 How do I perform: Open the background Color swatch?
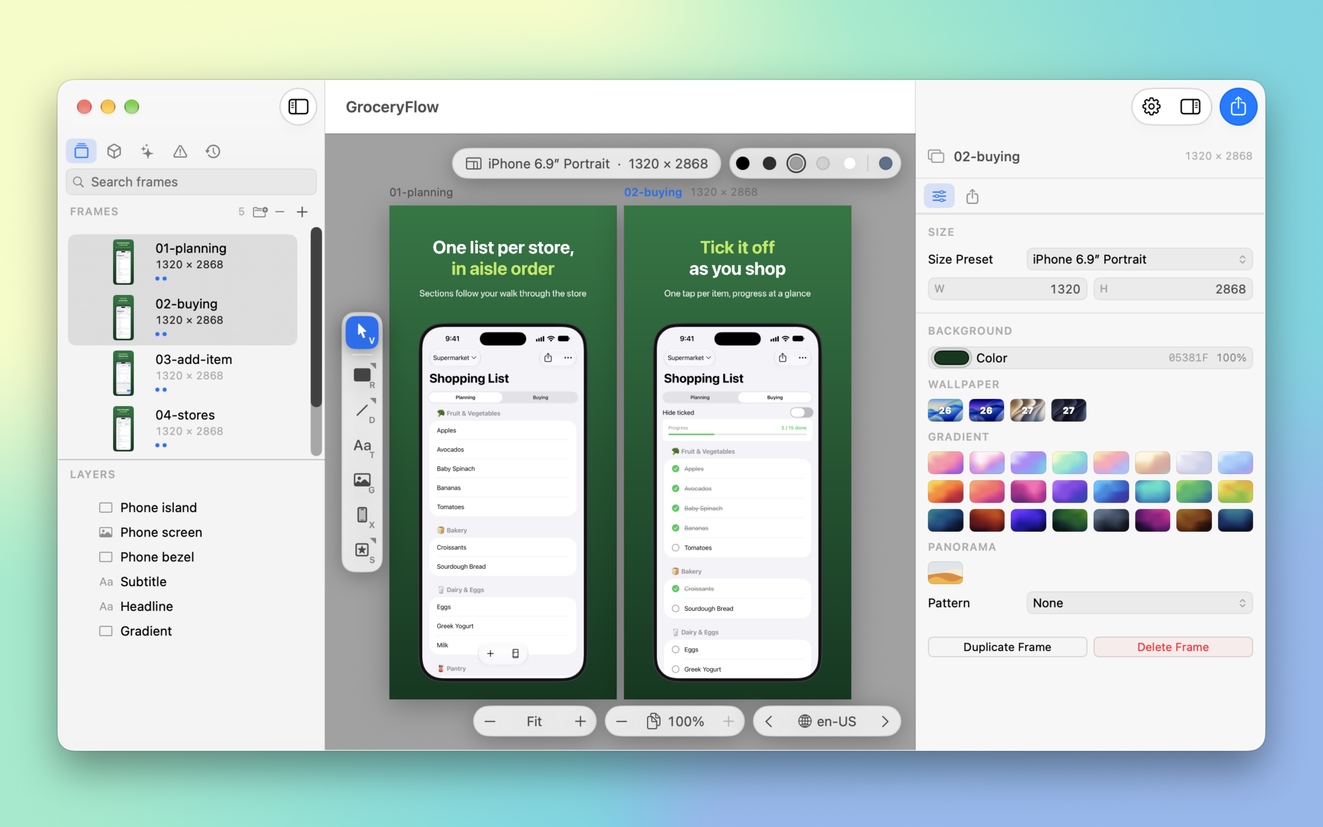point(952,358)
